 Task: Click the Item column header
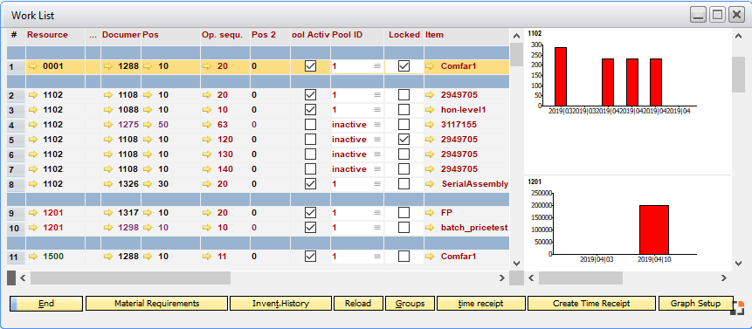466,35
